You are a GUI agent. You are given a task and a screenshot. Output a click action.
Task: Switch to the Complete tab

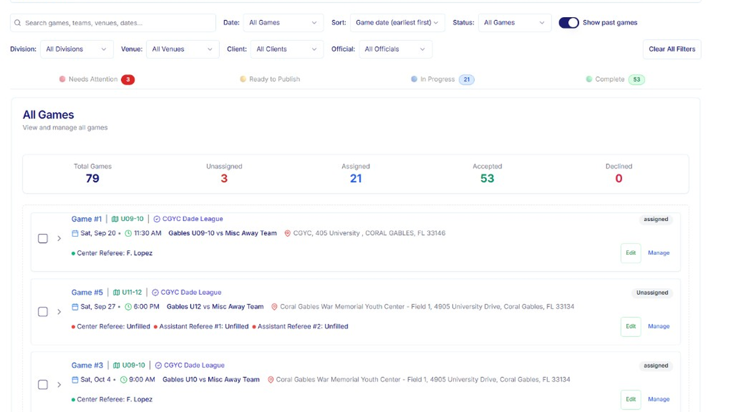click(615, 79)
